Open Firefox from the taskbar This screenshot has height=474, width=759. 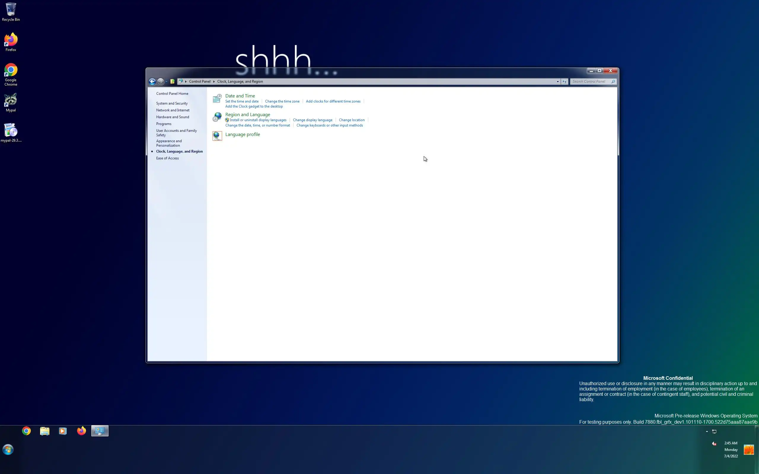click(x=81, y=431)
